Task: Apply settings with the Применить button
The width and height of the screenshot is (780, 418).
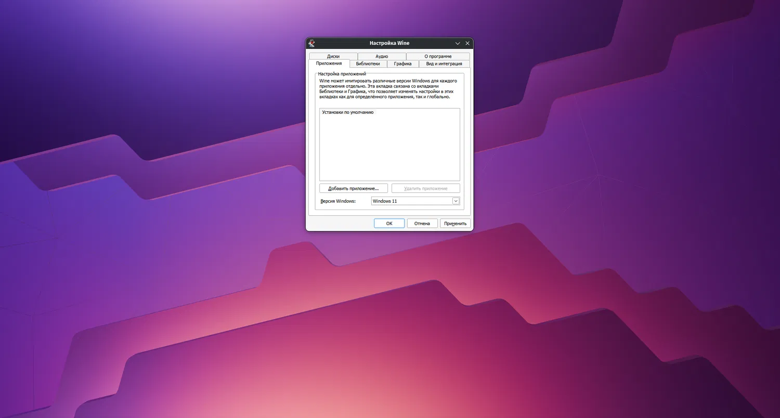Action: click(454, 223)
